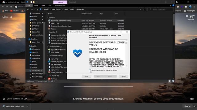Image resolution: width=197 pixels, height=110 pixels.
Task: Switch to the Home ribbon tab
Action: (36, 5)
